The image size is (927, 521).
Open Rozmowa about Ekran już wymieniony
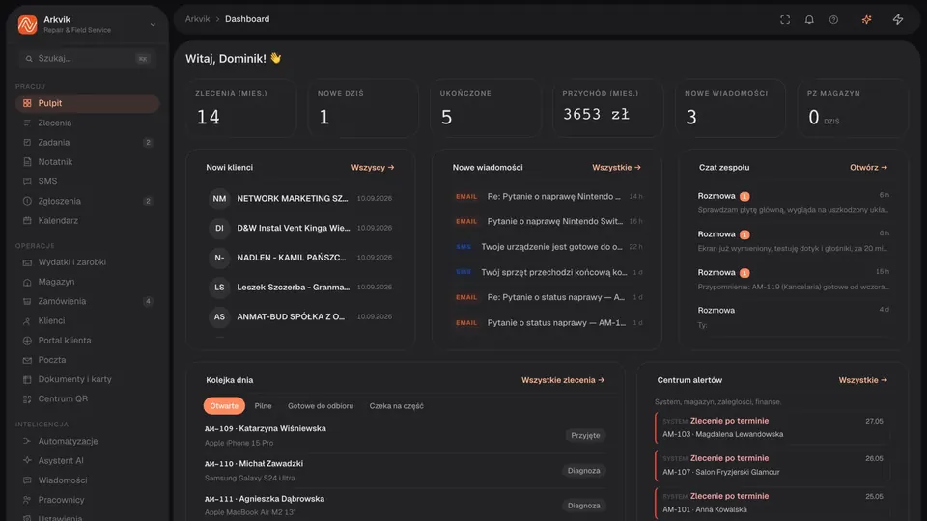click(793, 241)
